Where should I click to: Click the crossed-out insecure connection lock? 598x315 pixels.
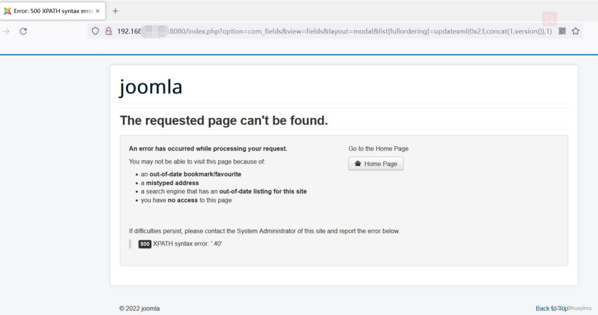(x=108, y=31)
